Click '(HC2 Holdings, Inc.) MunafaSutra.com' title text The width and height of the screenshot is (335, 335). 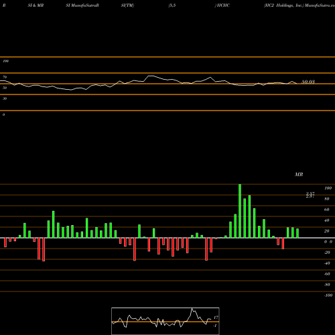[299, 5]
